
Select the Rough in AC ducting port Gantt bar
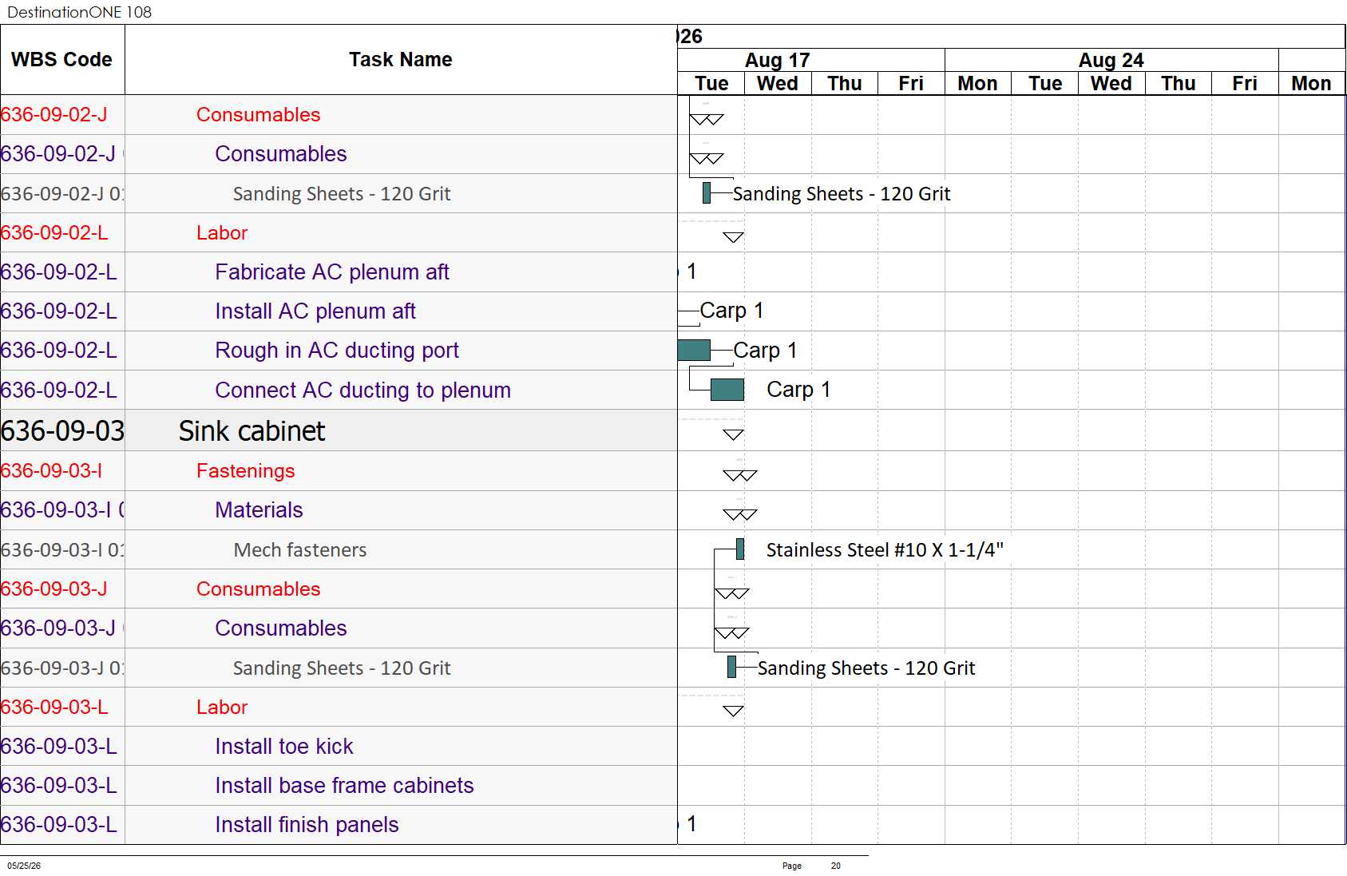[x=694, y=350]
